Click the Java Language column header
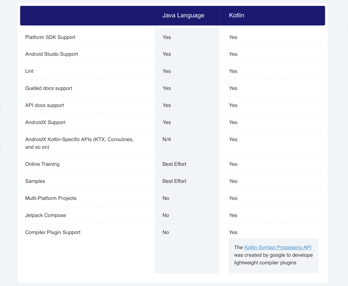348x286 pixels. (x=183, y=15)
